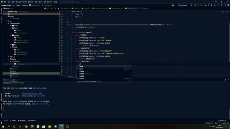Expand the img folder
The image size is (230, 129).
click(x=8, y=57)
